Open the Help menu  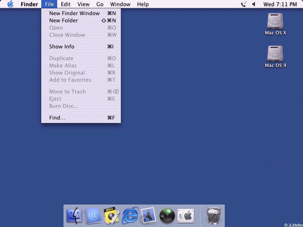pos(143,4)
